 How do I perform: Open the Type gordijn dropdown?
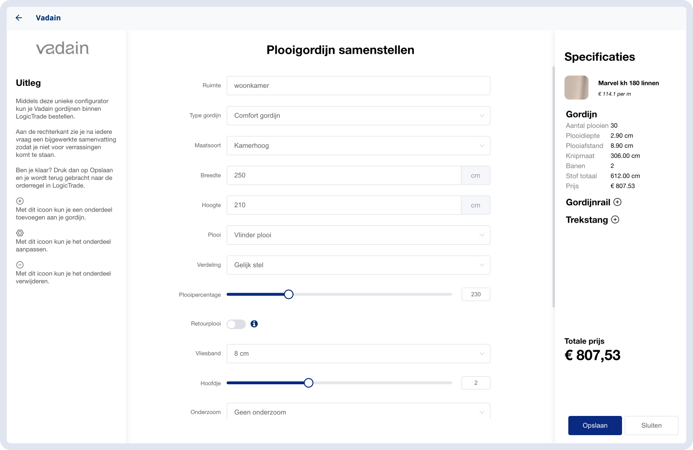pos(358,116)
